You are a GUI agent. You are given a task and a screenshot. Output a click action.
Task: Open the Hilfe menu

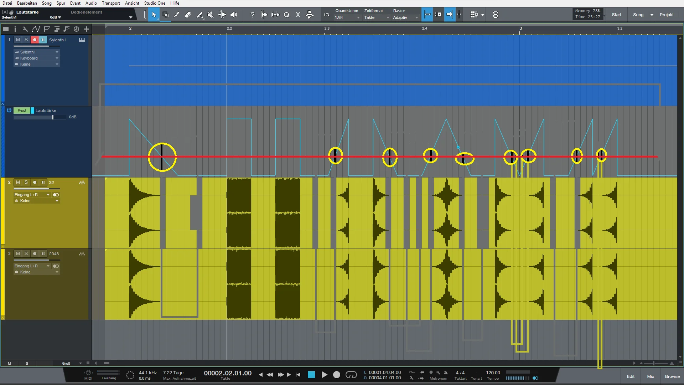[x=175, y=3]
